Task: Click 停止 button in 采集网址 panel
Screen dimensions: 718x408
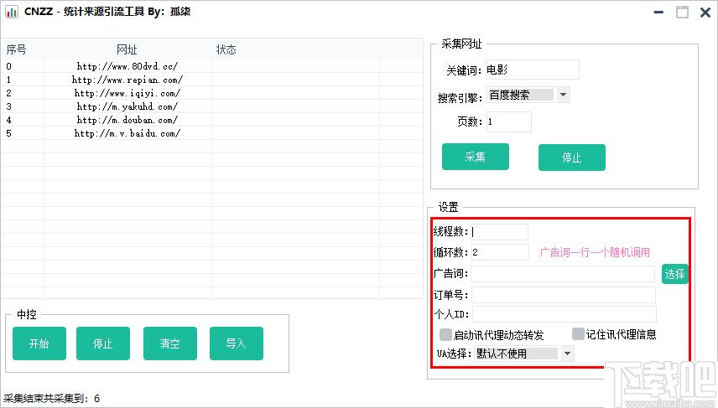Action: 571,158
